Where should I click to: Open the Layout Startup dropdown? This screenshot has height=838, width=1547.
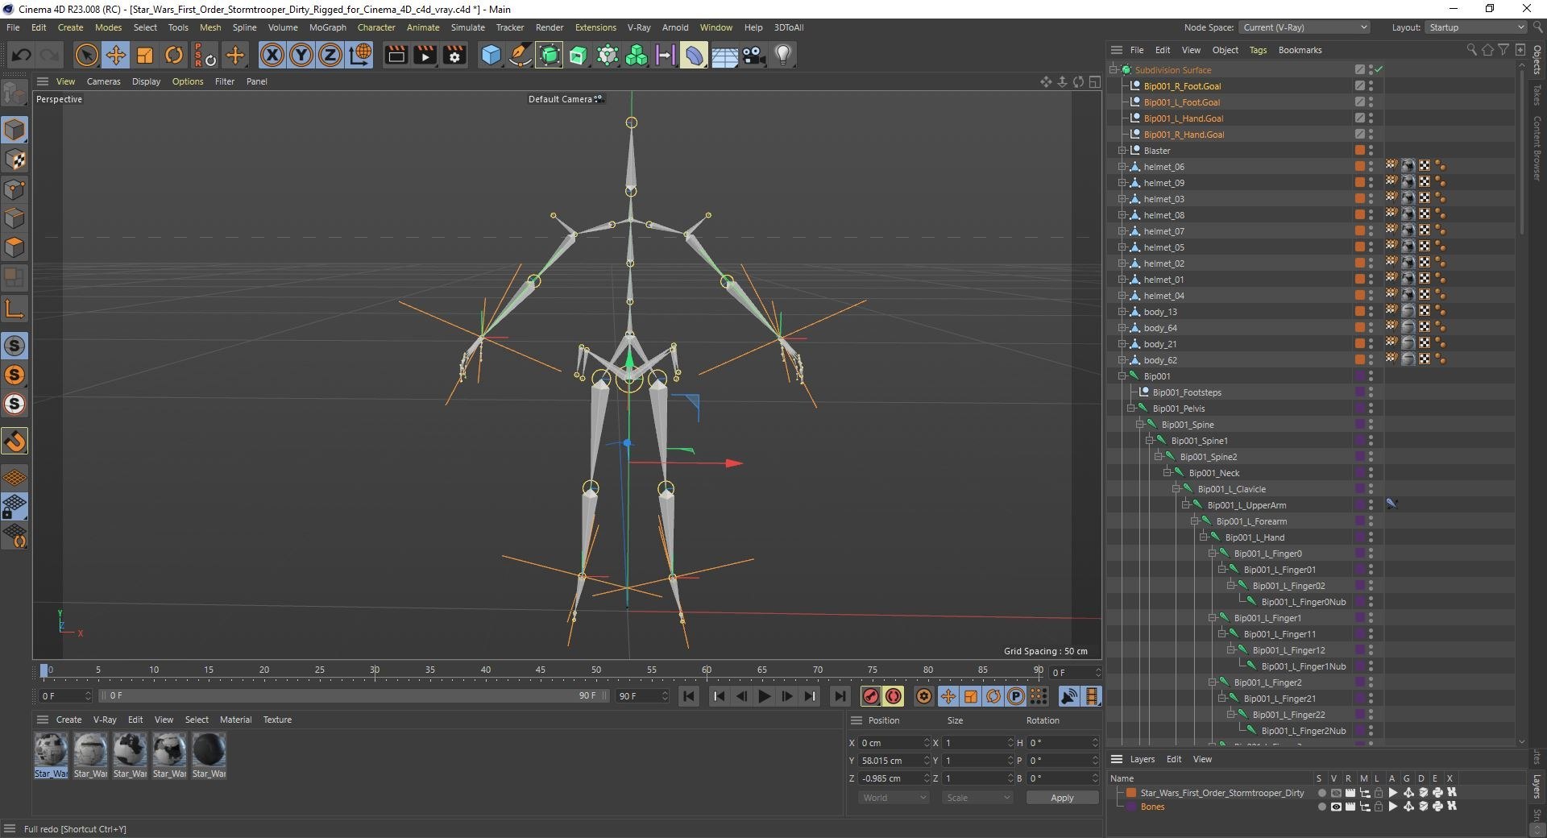[1476, 27]
